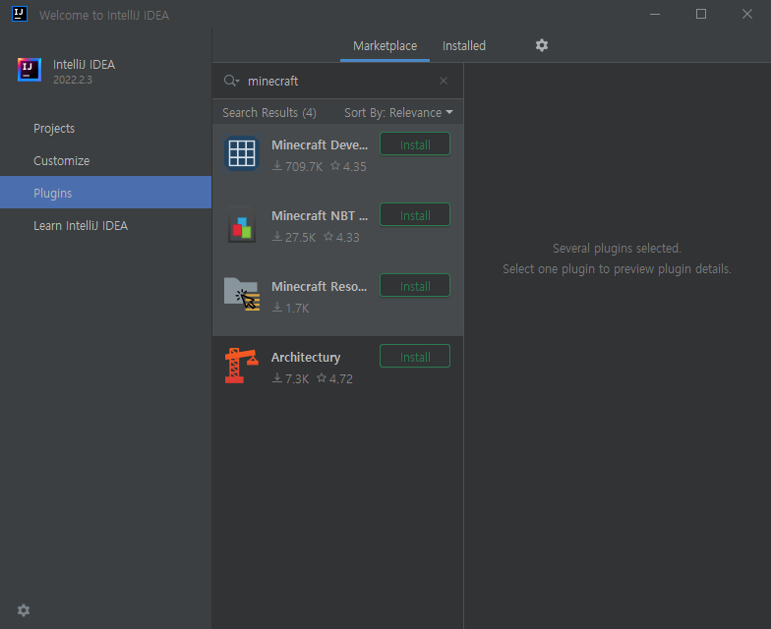771x629 pixels.
Task: Click the minecraft search field
Action: click(339, 81)
